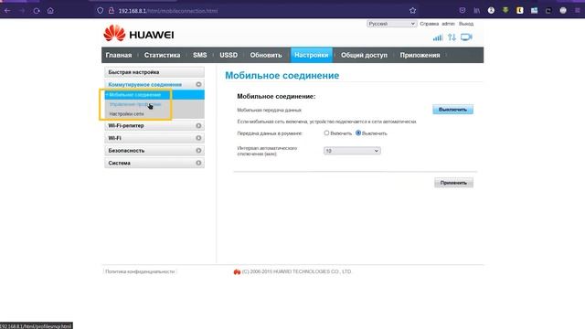Open the Справка help link
The image size is (585, 329).
(429, 24)
